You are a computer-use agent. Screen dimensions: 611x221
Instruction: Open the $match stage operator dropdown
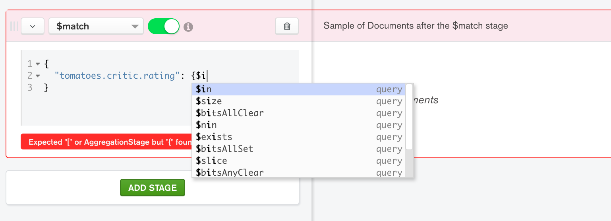point(96,26)
